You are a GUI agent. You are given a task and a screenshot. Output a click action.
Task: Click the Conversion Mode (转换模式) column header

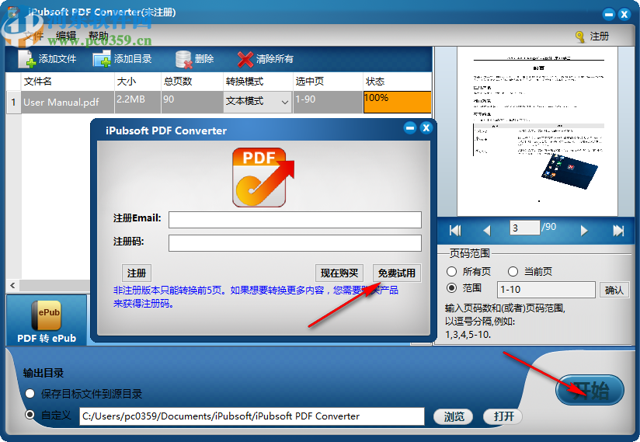point(258,82)
